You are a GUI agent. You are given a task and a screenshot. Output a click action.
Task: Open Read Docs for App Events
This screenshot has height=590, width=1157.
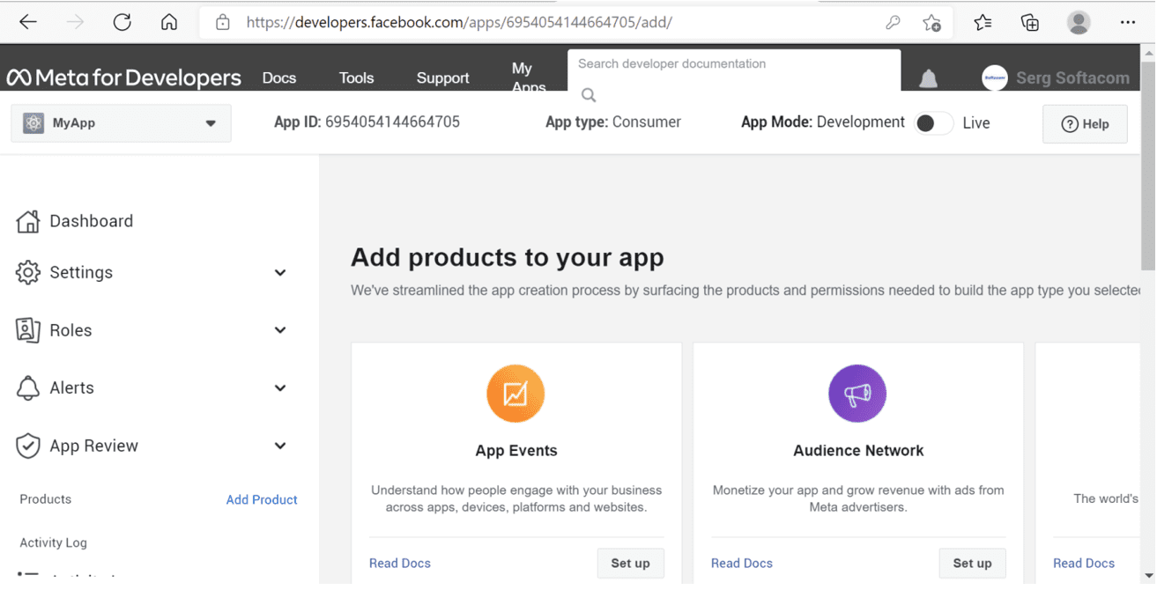click(400, 564)
